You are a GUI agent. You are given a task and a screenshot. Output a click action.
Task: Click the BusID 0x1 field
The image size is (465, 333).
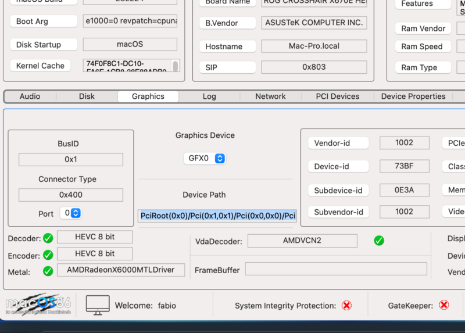tap(71, 160)
